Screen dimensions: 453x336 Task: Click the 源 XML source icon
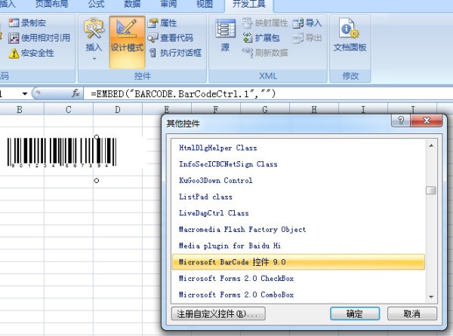click(x=225, y=36)
